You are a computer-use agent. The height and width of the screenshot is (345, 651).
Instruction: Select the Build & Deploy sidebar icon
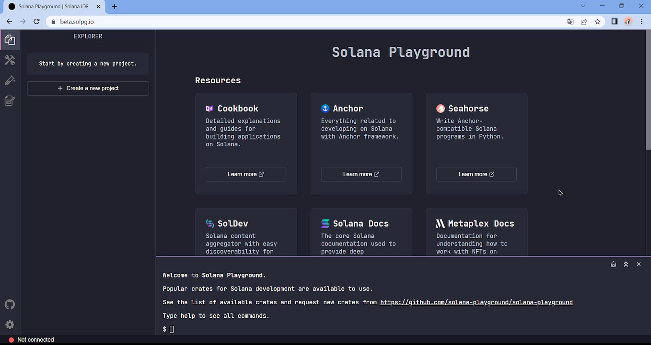pos(10,60)
